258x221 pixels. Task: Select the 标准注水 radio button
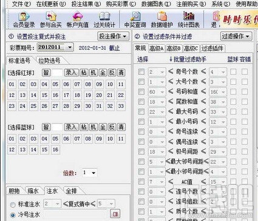[13, 205]
